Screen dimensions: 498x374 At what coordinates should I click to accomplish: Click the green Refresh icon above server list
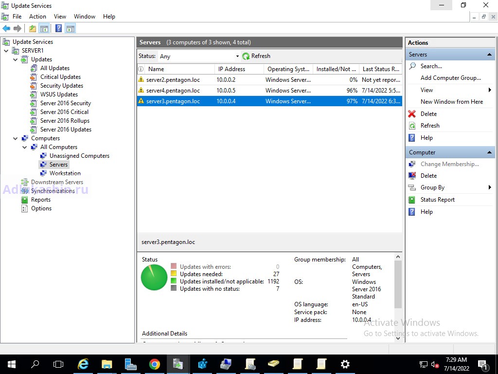[x=246, y=56]
